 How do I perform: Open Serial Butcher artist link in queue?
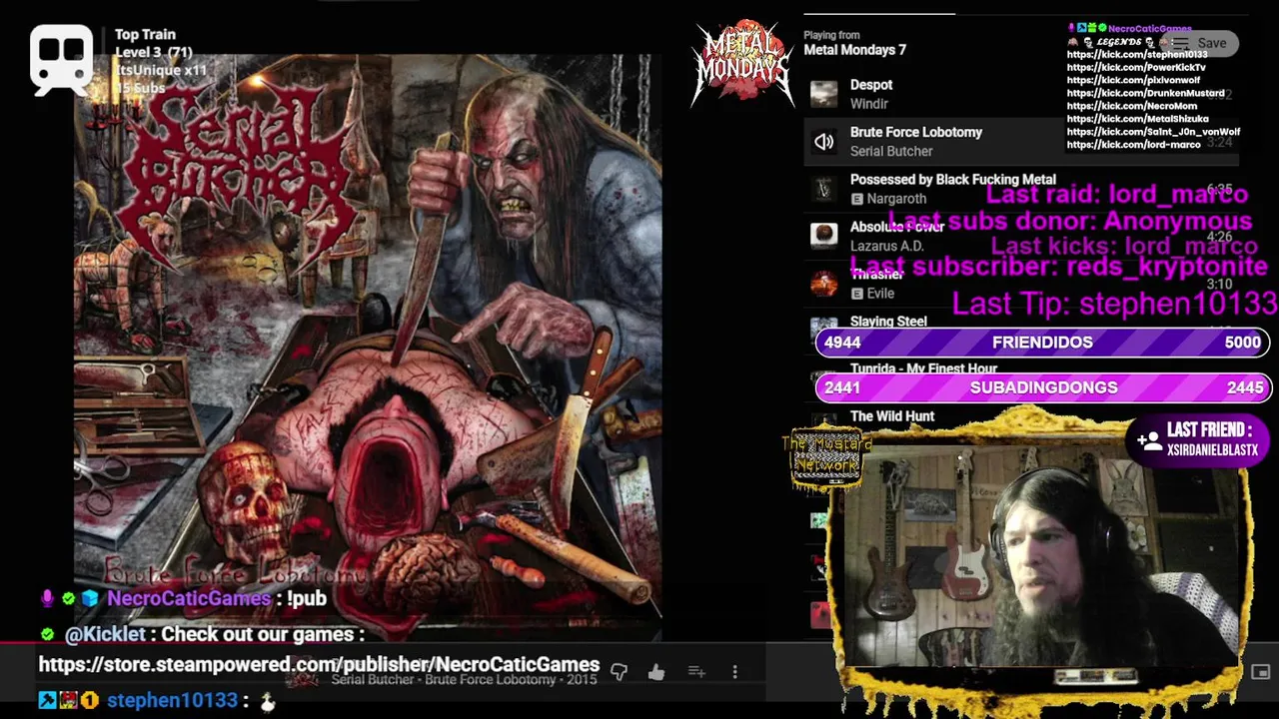891,151
